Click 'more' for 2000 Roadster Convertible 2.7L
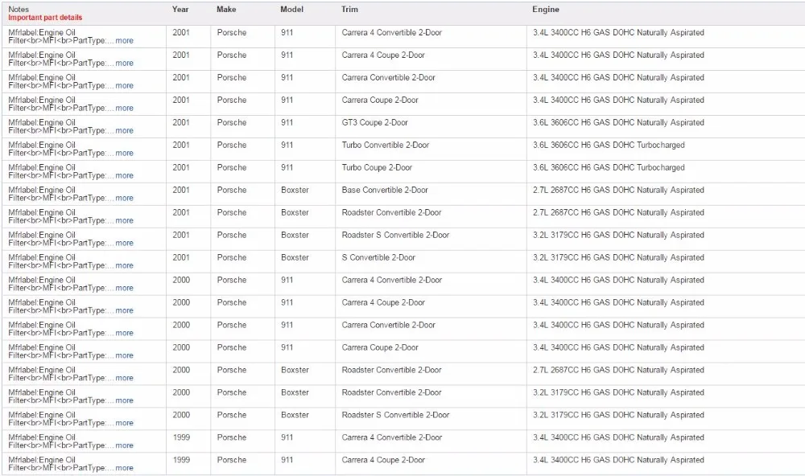This screenshot has height=476, width=805. click(x=124, y=378)
